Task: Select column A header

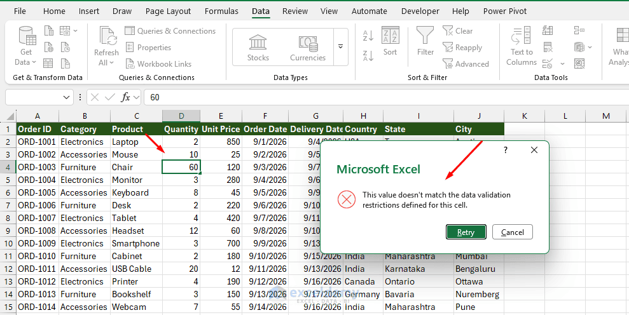Action: (38, 116)
